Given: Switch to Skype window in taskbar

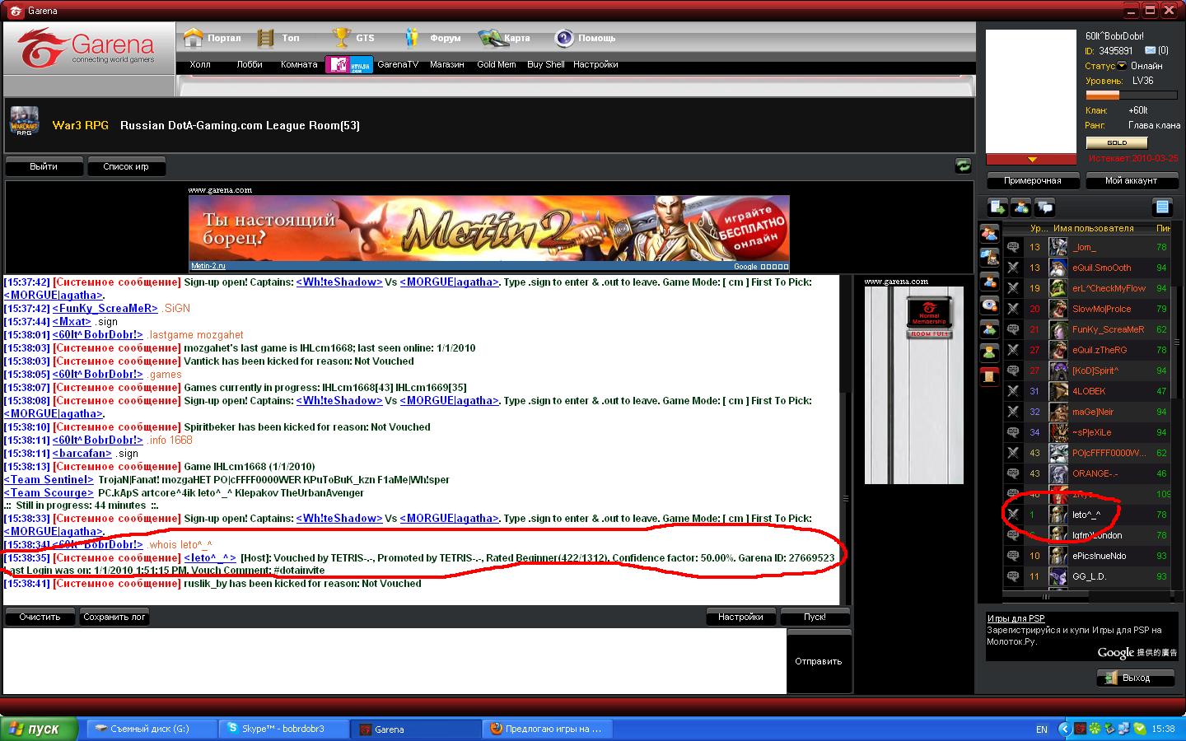Looking at the screenshot, I should (283, 729).
